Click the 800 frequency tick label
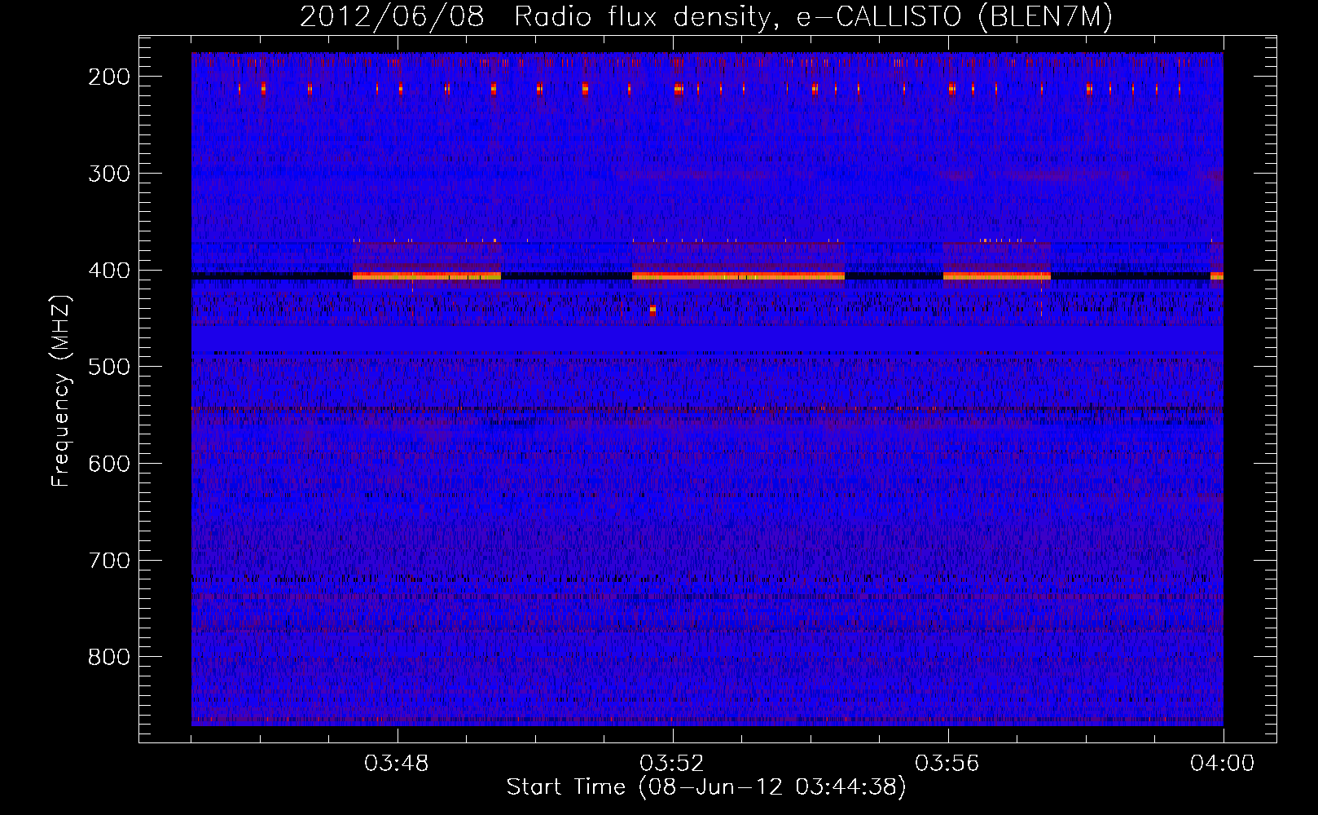Image resolution: width=1318 pixels, height=815 pixels. (x=108, y=657)
